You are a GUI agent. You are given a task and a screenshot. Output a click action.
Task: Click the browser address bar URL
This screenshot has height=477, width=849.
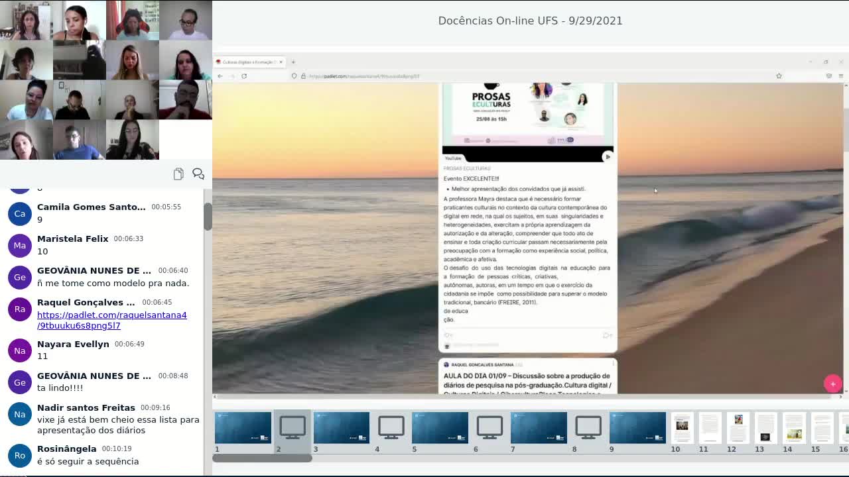(364, 76)
